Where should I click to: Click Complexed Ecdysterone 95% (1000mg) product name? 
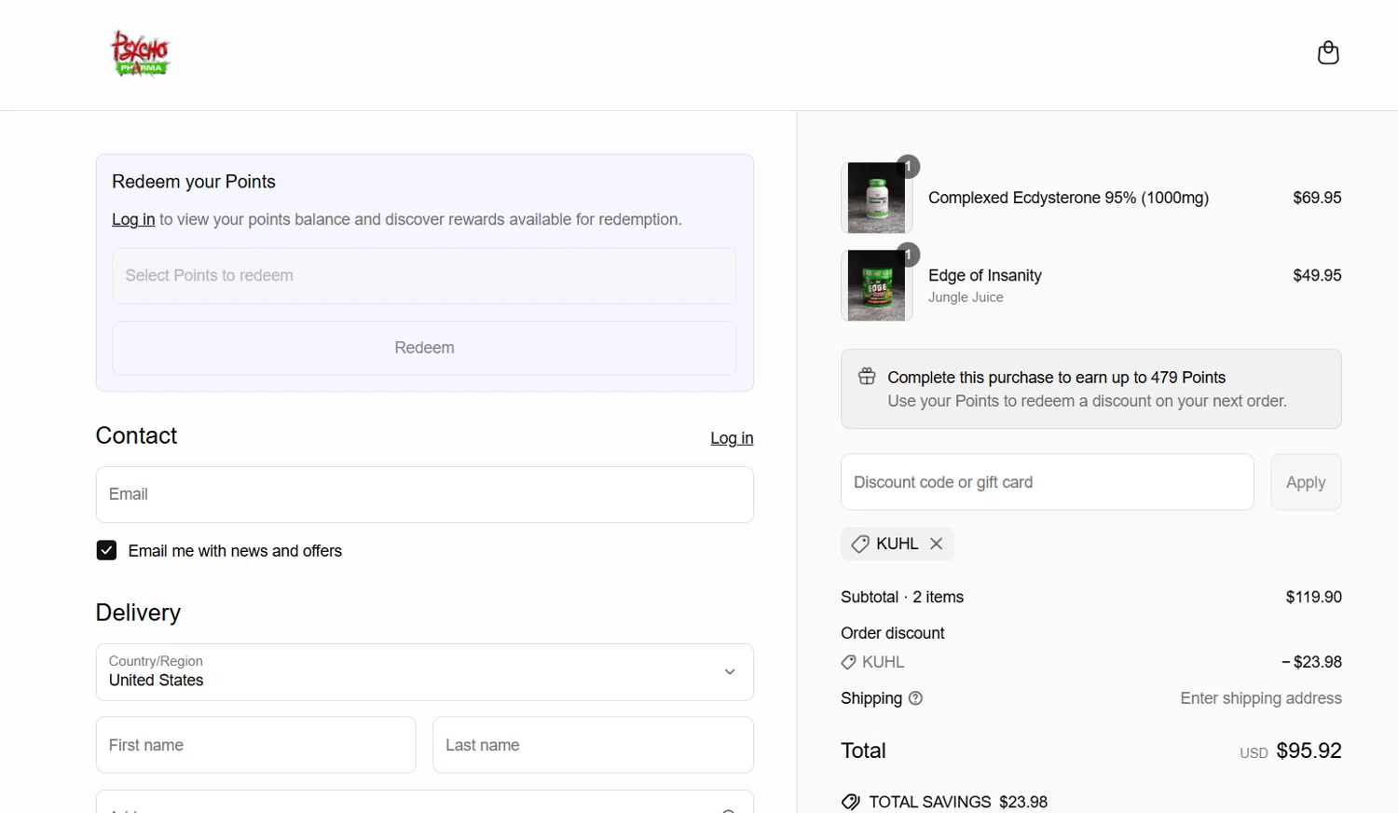pyautogui.click(x=1068, y=198)
